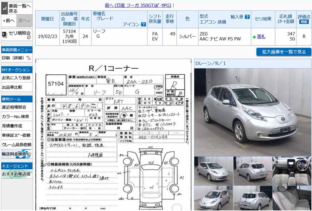Select クレーム延長依頼 menu item
Image resolution: width=312 pixels, height=211 pixels.
click(x=17, y=144)
